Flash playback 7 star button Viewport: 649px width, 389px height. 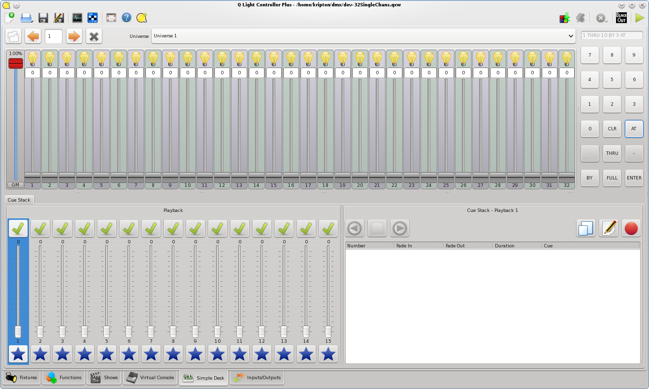[151, 354]
